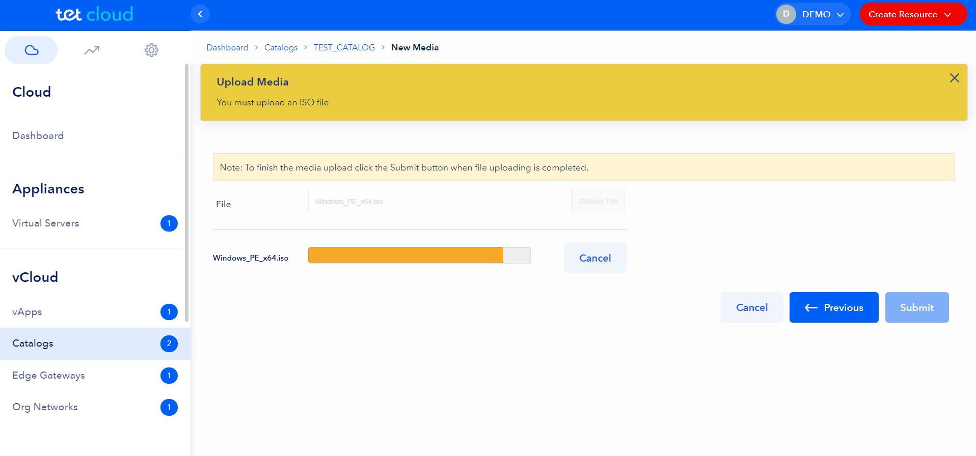The height and width of the screenshot is (456, 976).
Task: Click the file name input field
Action: point(440,201)
